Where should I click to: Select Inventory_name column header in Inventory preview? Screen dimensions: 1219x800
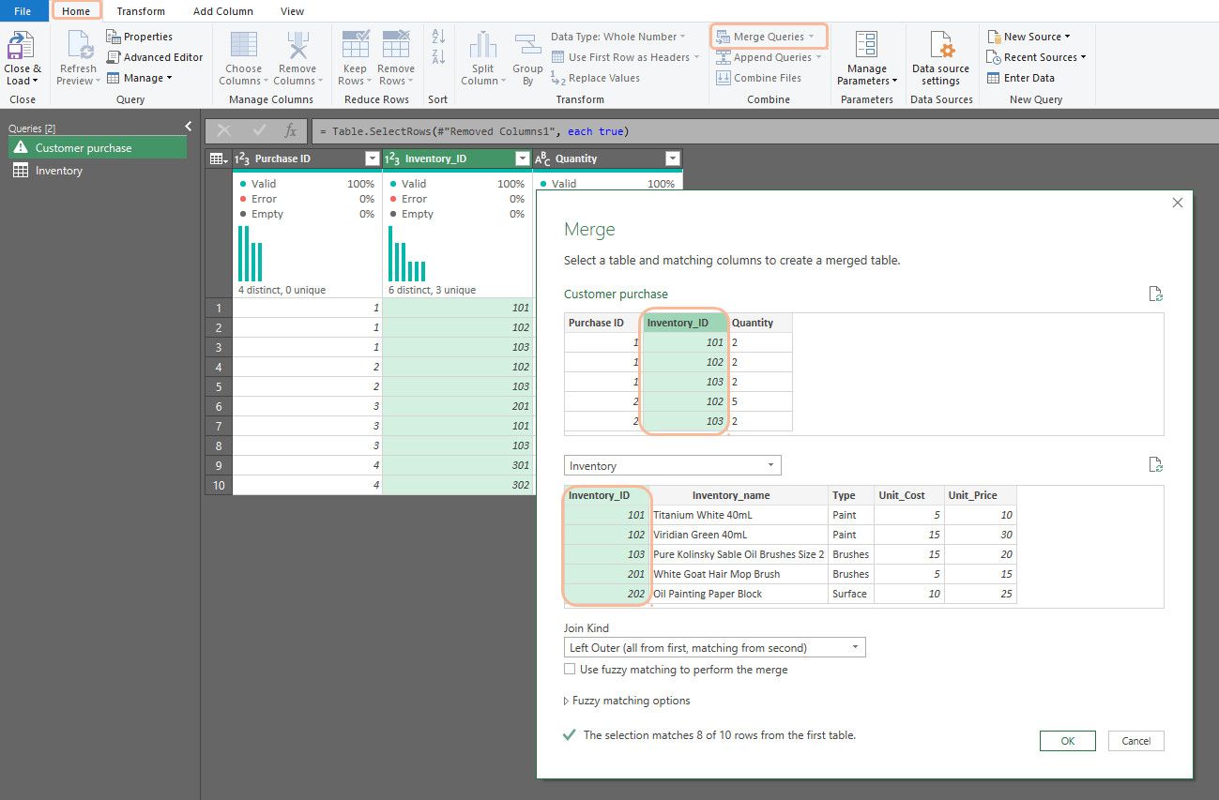pyautogui.click(x=739, y=495)
